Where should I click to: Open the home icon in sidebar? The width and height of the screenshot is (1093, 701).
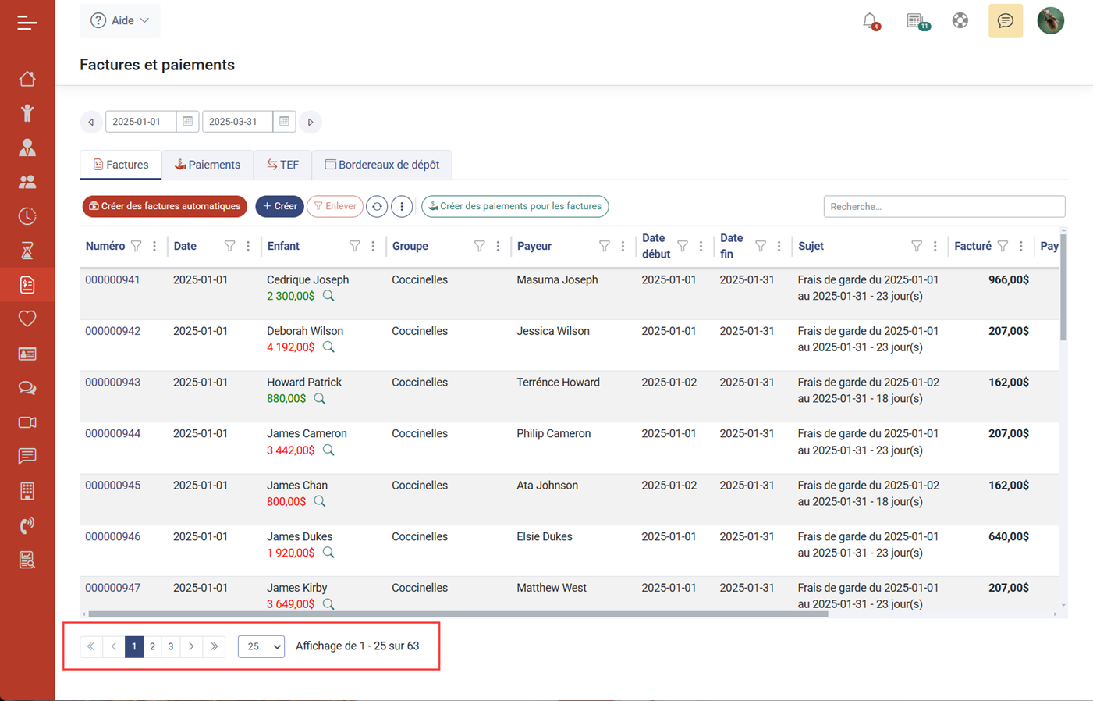click(27, 79)
